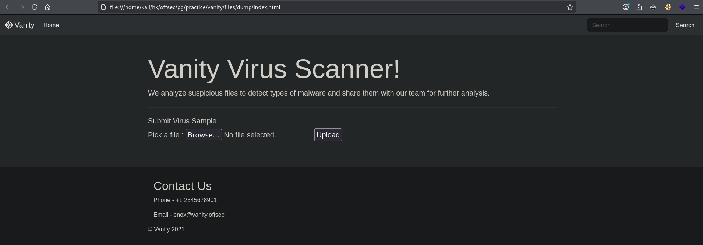Bookmark this page with the star

(570, 7)
